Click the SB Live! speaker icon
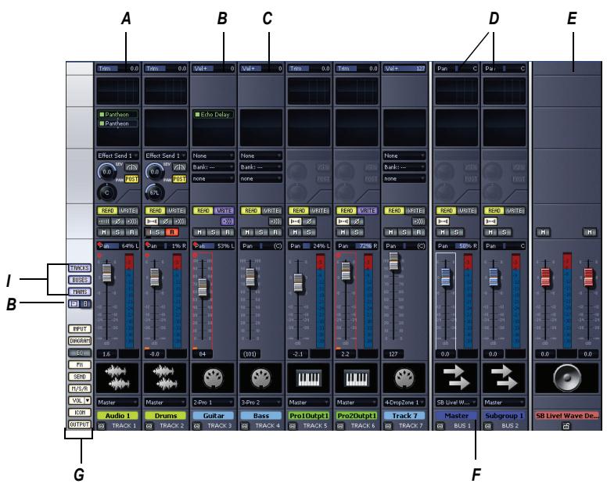607x487 pixels. pyautogui.click(x=567, y=378)
